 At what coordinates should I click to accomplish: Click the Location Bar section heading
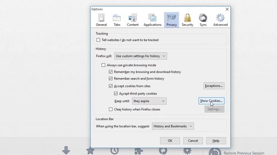105,119
